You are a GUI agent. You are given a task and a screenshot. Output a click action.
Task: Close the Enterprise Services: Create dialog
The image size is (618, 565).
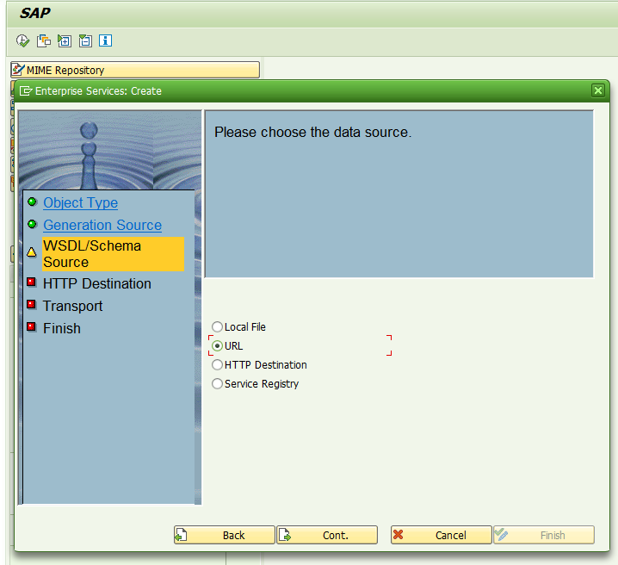tap(598, 90)
